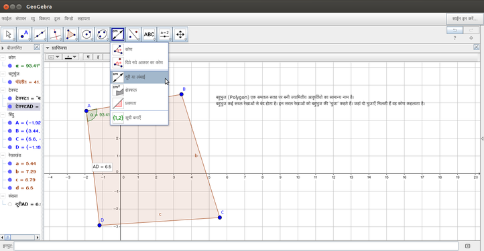Toggle visibility of segment a = 5.44
484x251 pixels.
coord(10,163)
